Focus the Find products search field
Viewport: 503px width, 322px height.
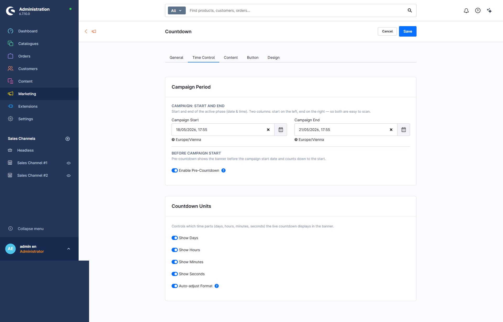296,10
